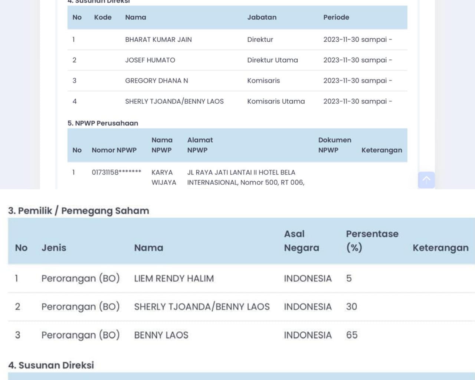Click Perorangan (BO) in LIEM RENDY HALIM row
Screen dimensions: 475x380
click(x=81, y=279)
